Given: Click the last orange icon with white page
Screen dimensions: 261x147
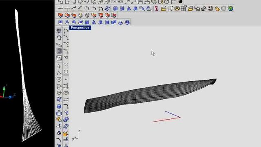Looking at the screenshot, I should (114, 16).
